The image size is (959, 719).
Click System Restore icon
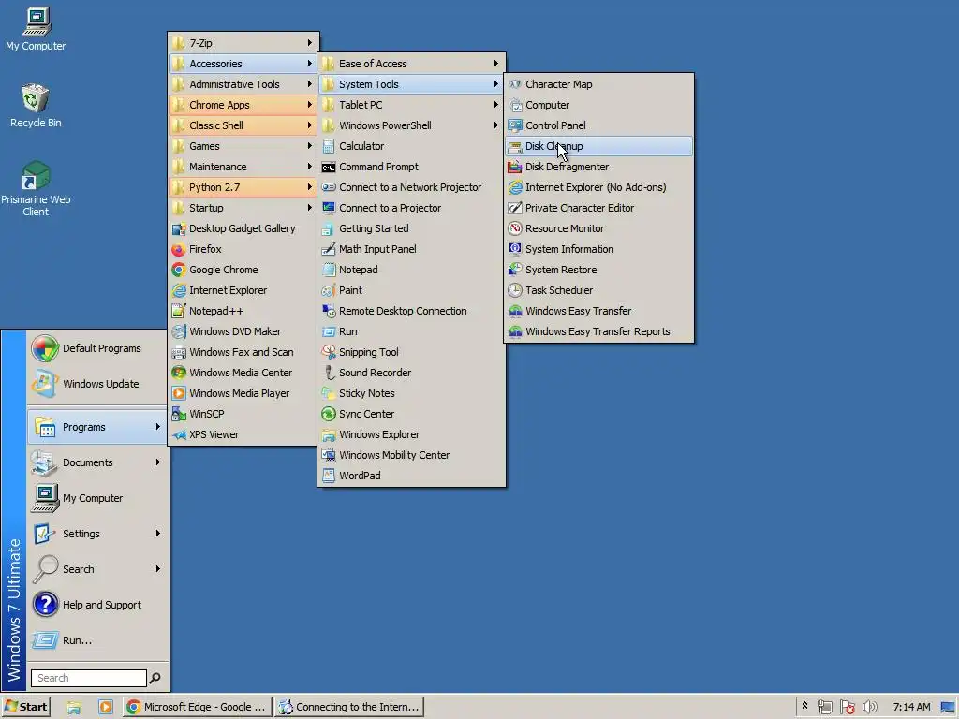(x=515, y=270)
